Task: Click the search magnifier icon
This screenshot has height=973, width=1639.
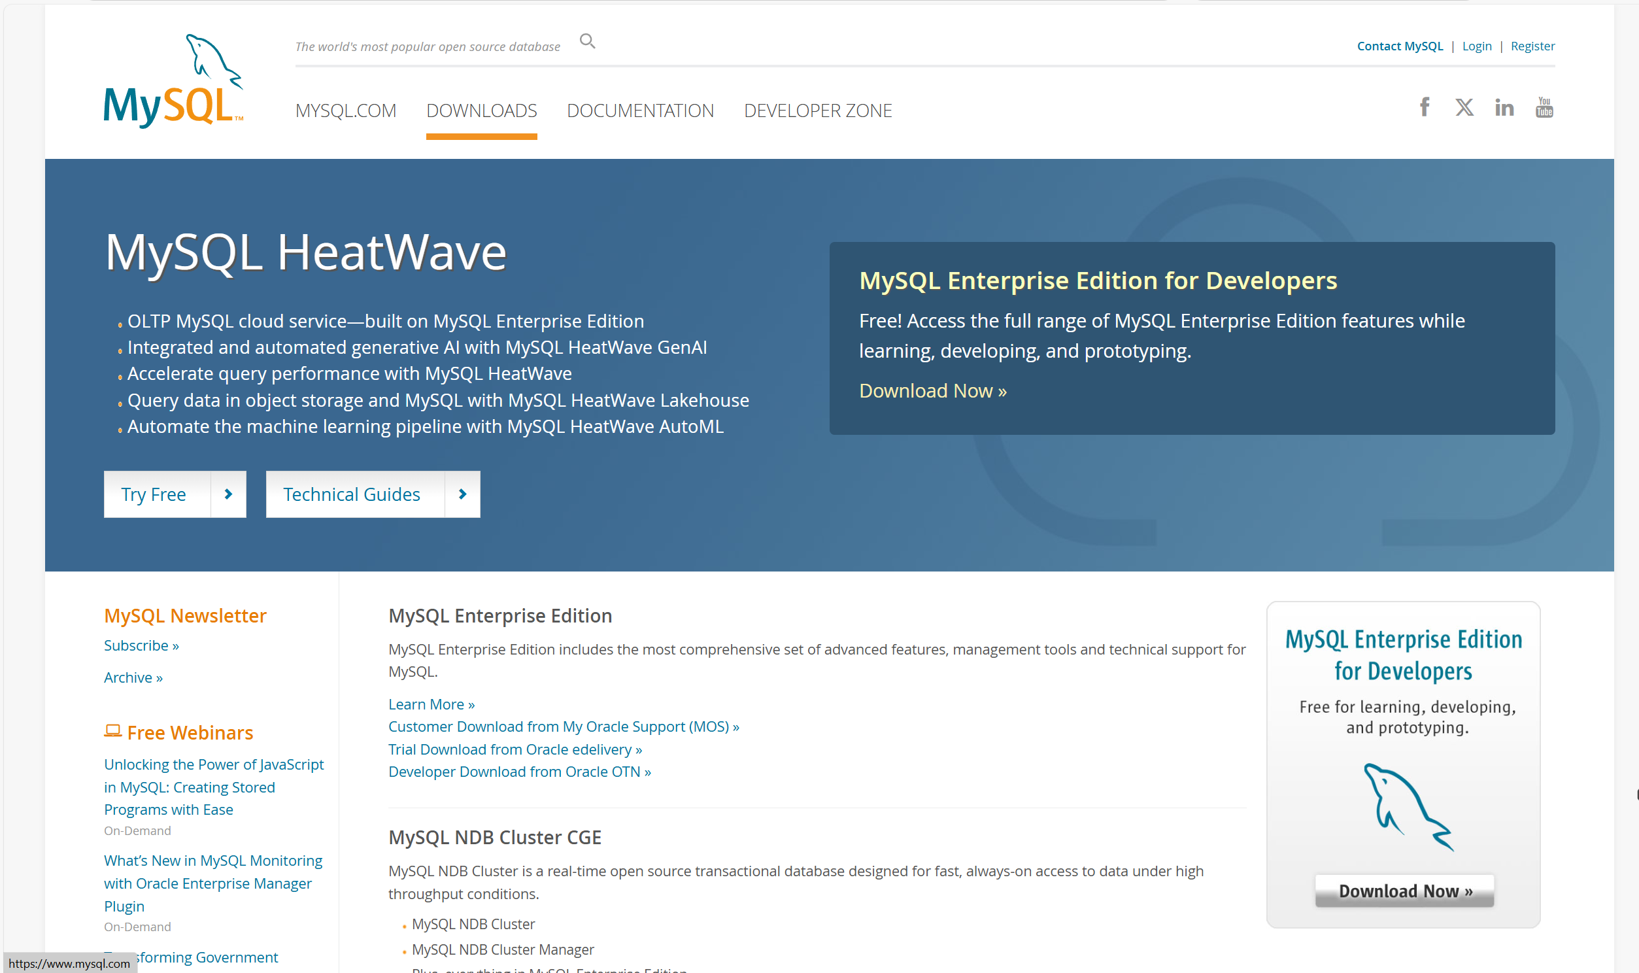Action: pyautogui.click(x=587, y=41)
